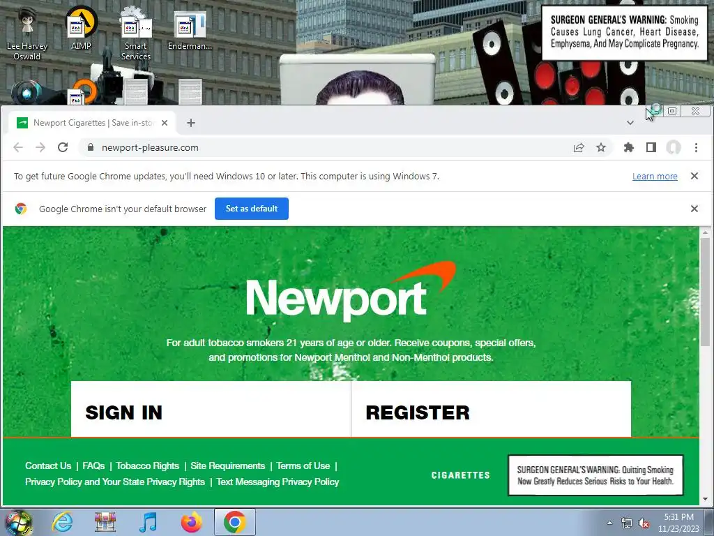Viewport: 714px width, 536px height.
Task: Share this page icon
Action: pos(578,147)
